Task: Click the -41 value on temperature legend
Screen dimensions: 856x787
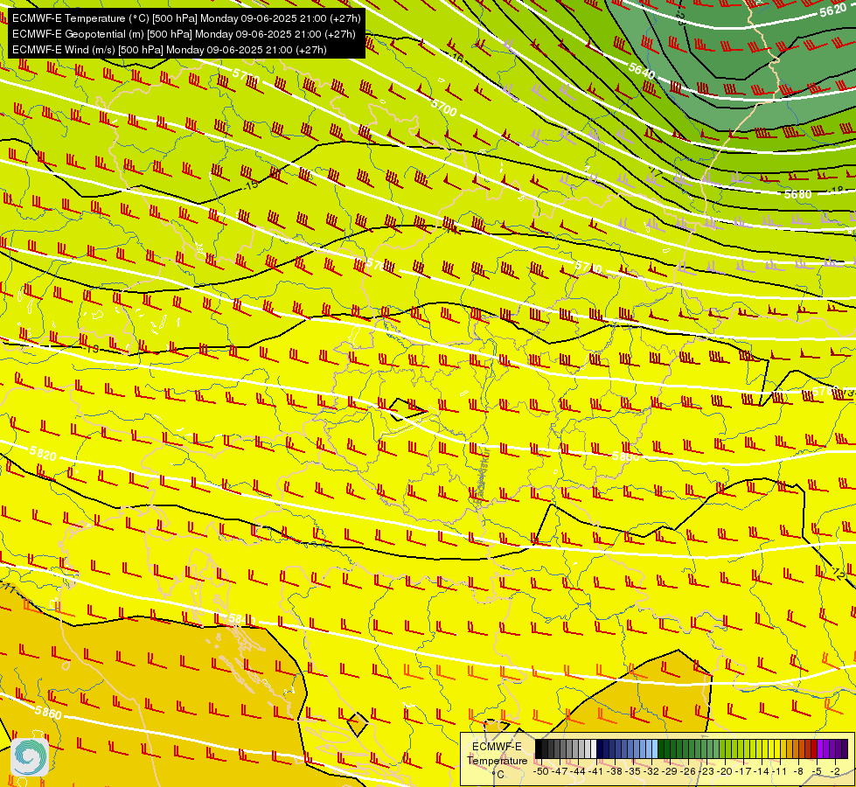Action: coord(597,771)
